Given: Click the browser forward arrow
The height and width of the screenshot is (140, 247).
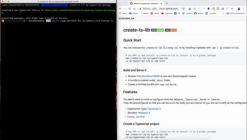Looking at the screenshot, I should point(125,9).
